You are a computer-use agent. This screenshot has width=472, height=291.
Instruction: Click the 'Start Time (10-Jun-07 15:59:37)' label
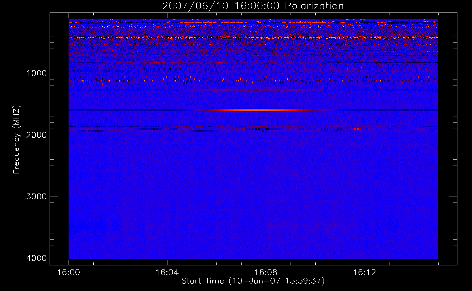pos(253,281)
